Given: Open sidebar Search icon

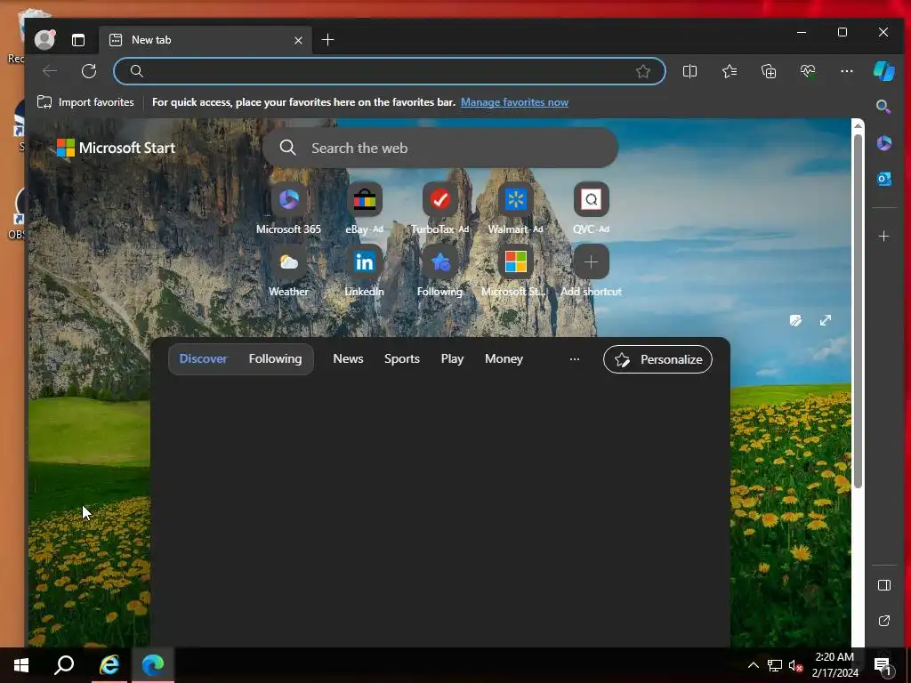Looking at the screenshot, I should pyautogui.click(x=883, y=107).
